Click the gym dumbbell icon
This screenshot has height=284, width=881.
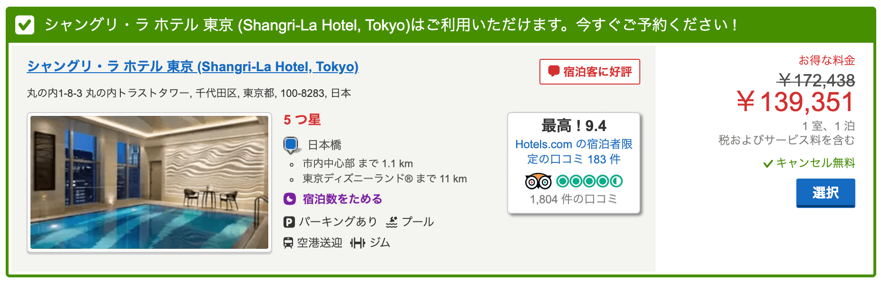point(358,243)
